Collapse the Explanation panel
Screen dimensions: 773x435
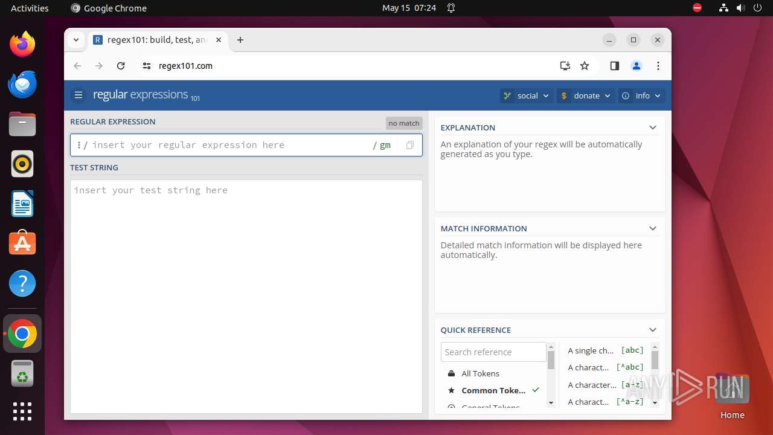coord(653,127)
